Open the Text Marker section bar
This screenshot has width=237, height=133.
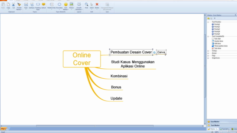(222, 125)
